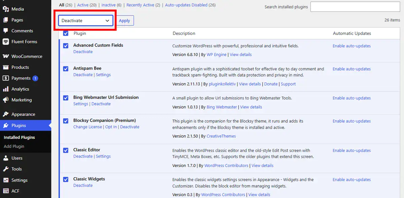The image size is (404, 198).
Task: Click the Description column header
Action: 184,33
